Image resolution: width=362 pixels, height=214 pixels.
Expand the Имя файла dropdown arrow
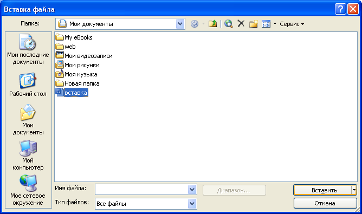[192, 190]
